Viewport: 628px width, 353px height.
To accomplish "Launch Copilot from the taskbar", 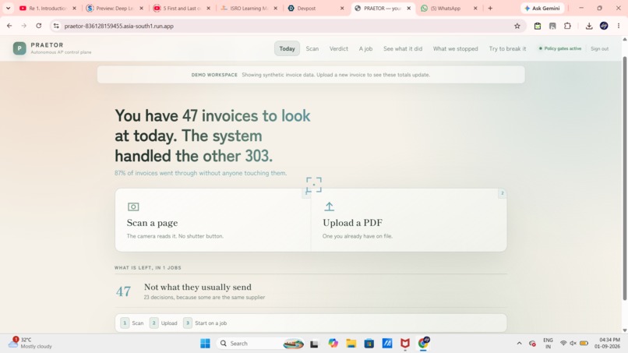I will [333, 344].
